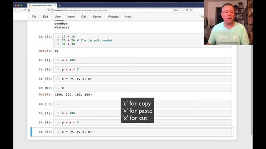Open the View menu
The width and height of the screenshot is (266, 149).
pos(57,17)
